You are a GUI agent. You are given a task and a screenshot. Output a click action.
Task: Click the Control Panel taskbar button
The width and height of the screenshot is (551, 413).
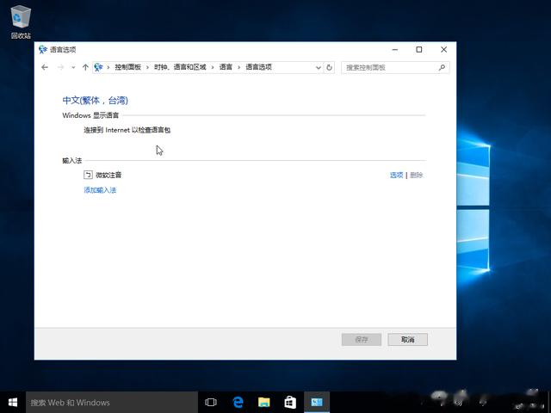317,402
